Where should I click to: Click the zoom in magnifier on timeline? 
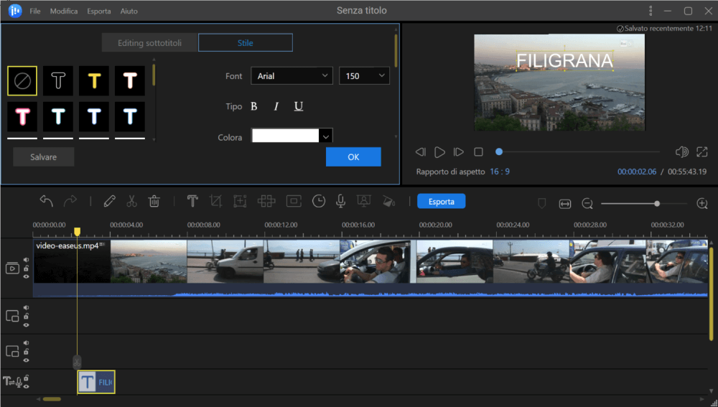[x=702, y=204]
